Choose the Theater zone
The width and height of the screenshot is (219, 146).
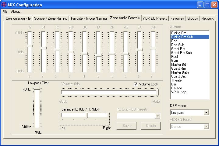point(190,80)
